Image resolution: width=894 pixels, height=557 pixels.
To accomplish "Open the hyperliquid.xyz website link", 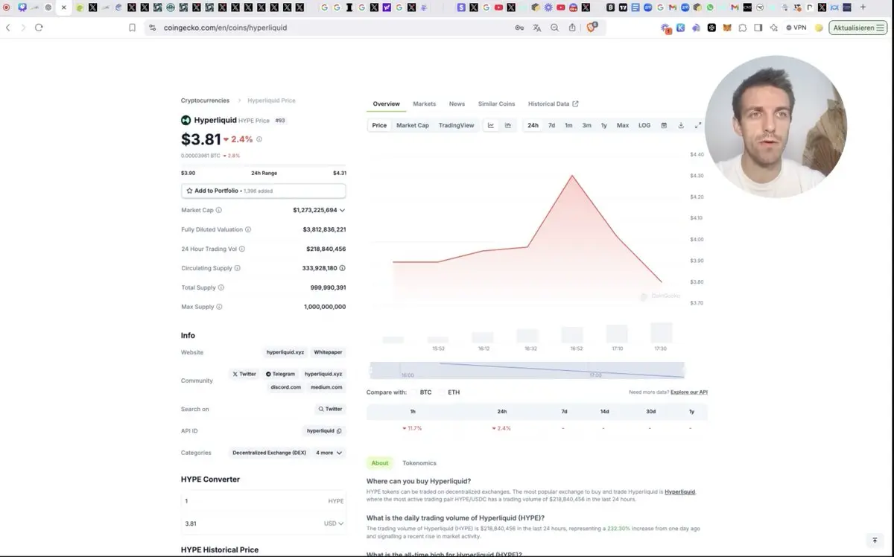I will point(285,352).
